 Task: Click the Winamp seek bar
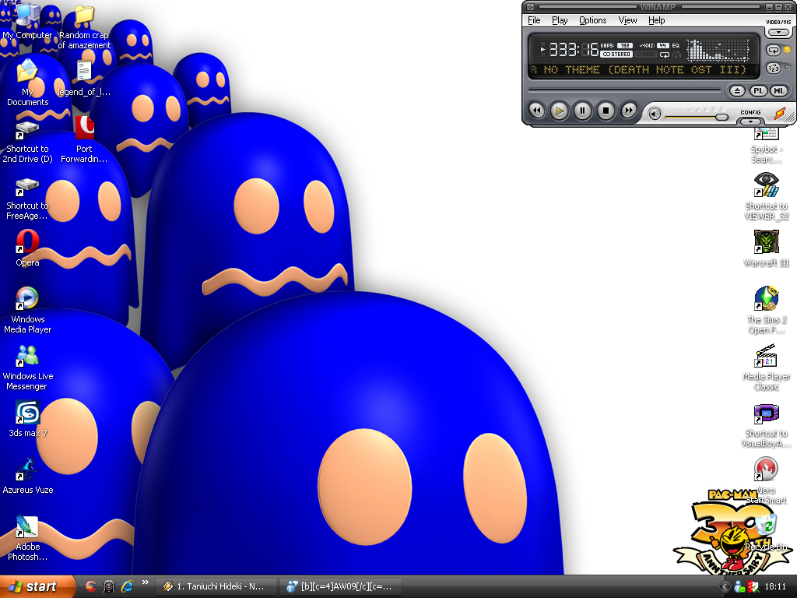coord(625,90)
